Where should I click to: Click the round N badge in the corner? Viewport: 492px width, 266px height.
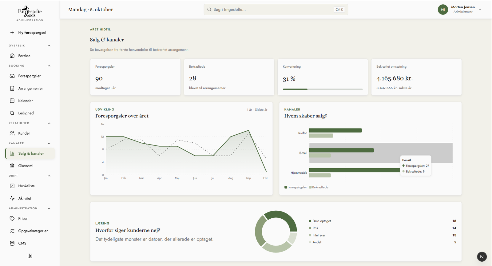pyautogui.click(x=482, y=256)
